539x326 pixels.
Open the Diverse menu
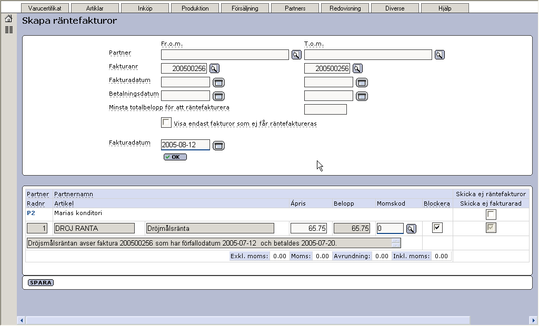click(x=395, y=8)
